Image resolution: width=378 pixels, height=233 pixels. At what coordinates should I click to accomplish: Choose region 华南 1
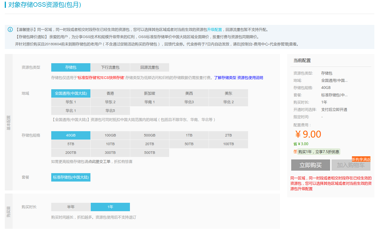tap(150, 102)
